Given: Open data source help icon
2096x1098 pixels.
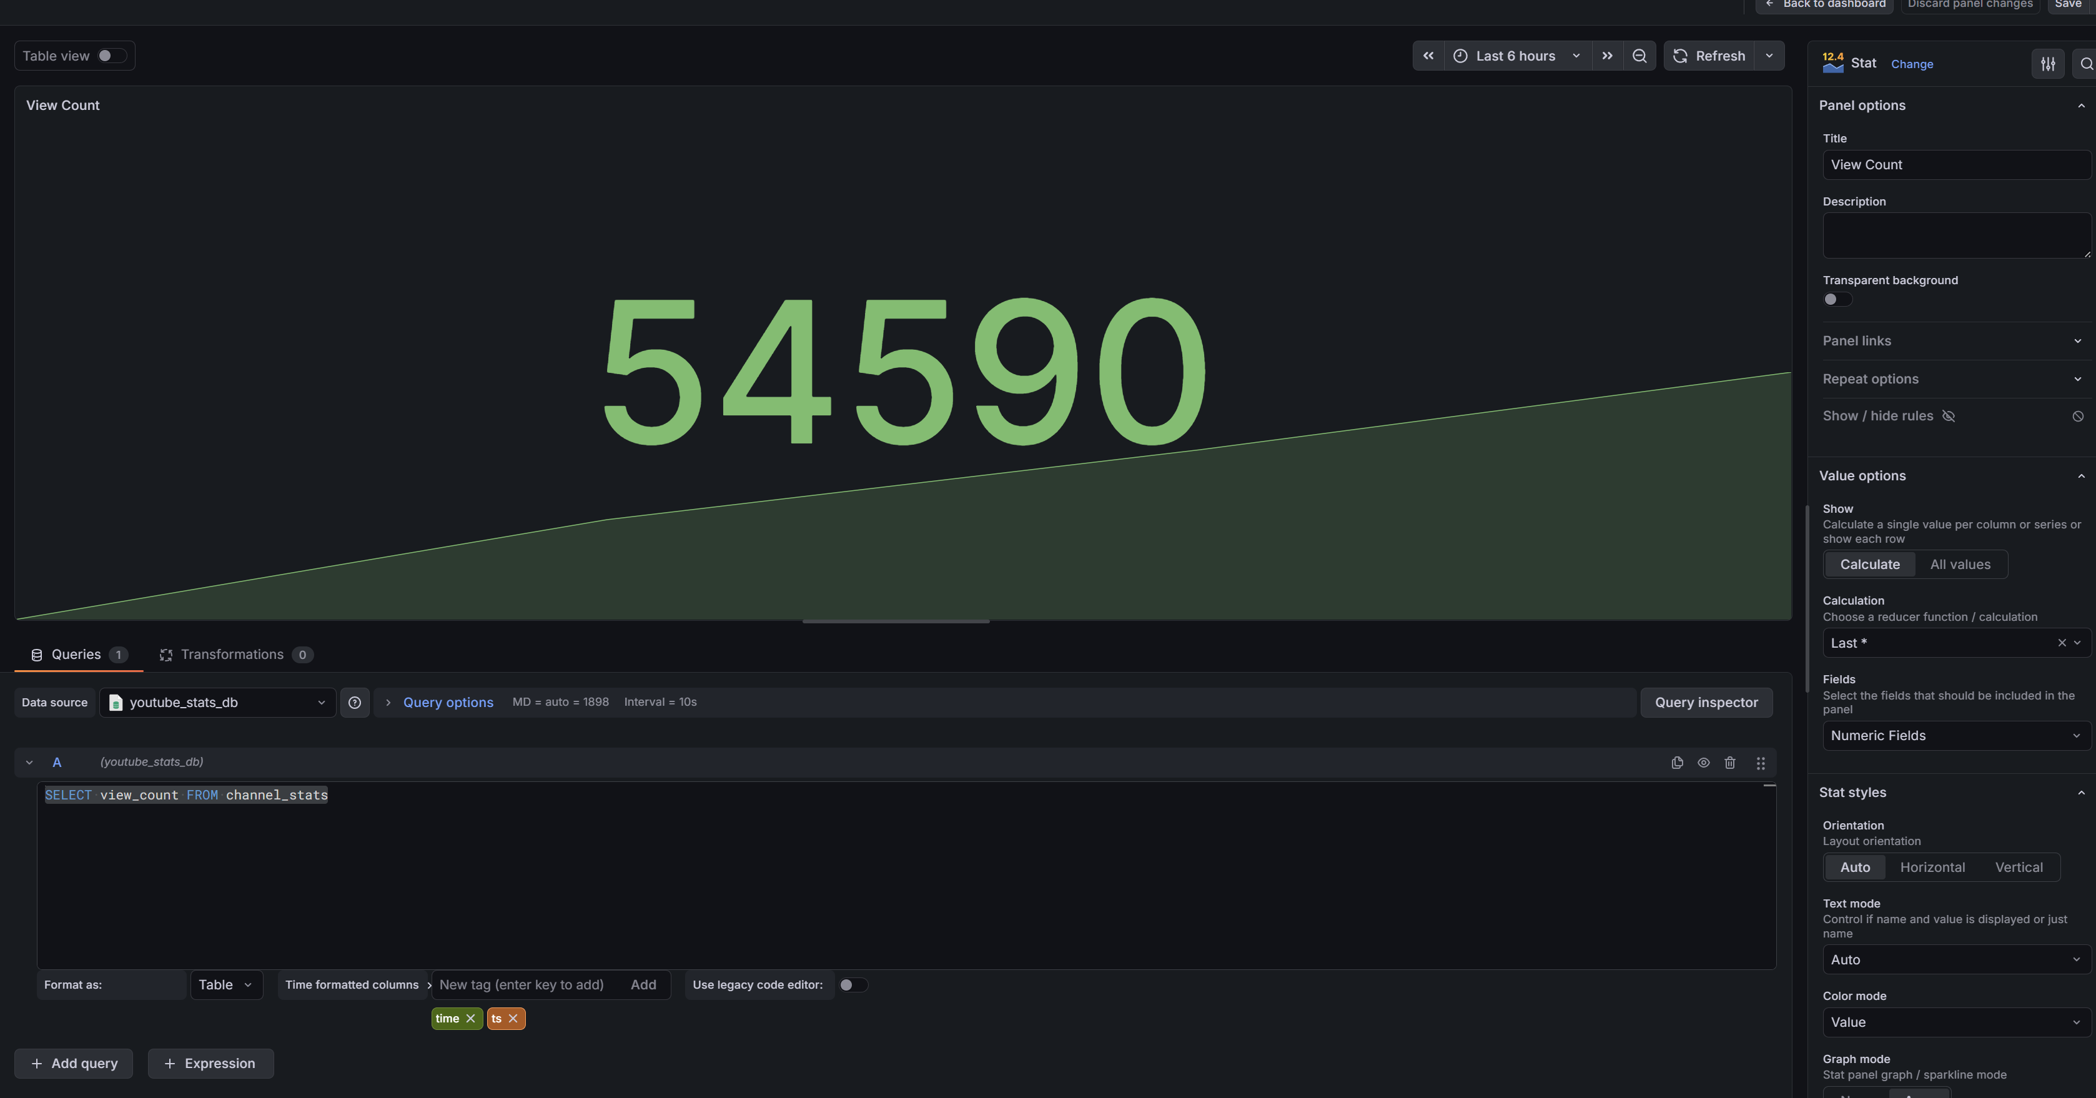Looking at the screenshot, I should click(355, 703).
